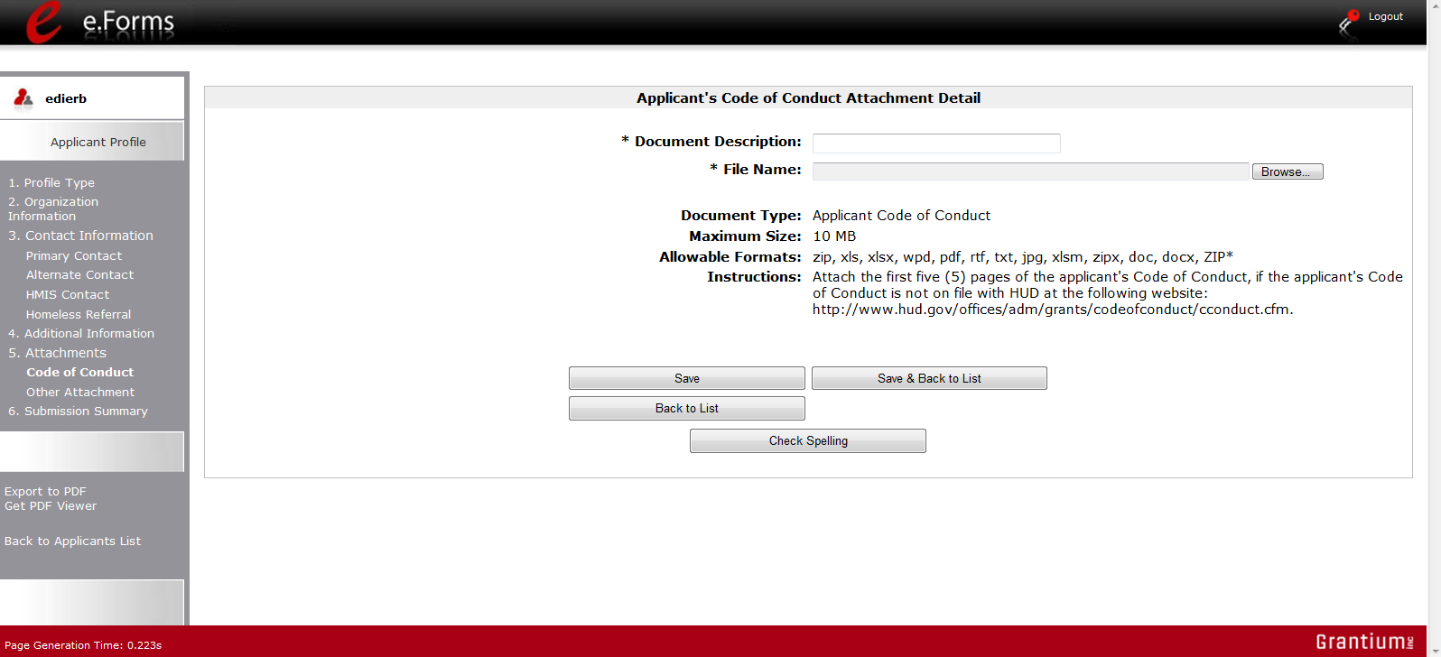
Task: Go to 6. Submission Summary
Action: pyautogui.click(x=78, y=411)
